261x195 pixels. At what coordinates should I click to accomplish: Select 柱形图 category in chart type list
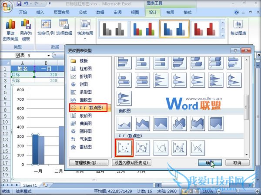point(90,69)
